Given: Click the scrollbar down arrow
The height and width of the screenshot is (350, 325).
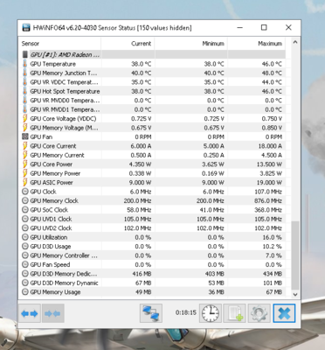Looking at the screenshot, I should tap(295, 294).
